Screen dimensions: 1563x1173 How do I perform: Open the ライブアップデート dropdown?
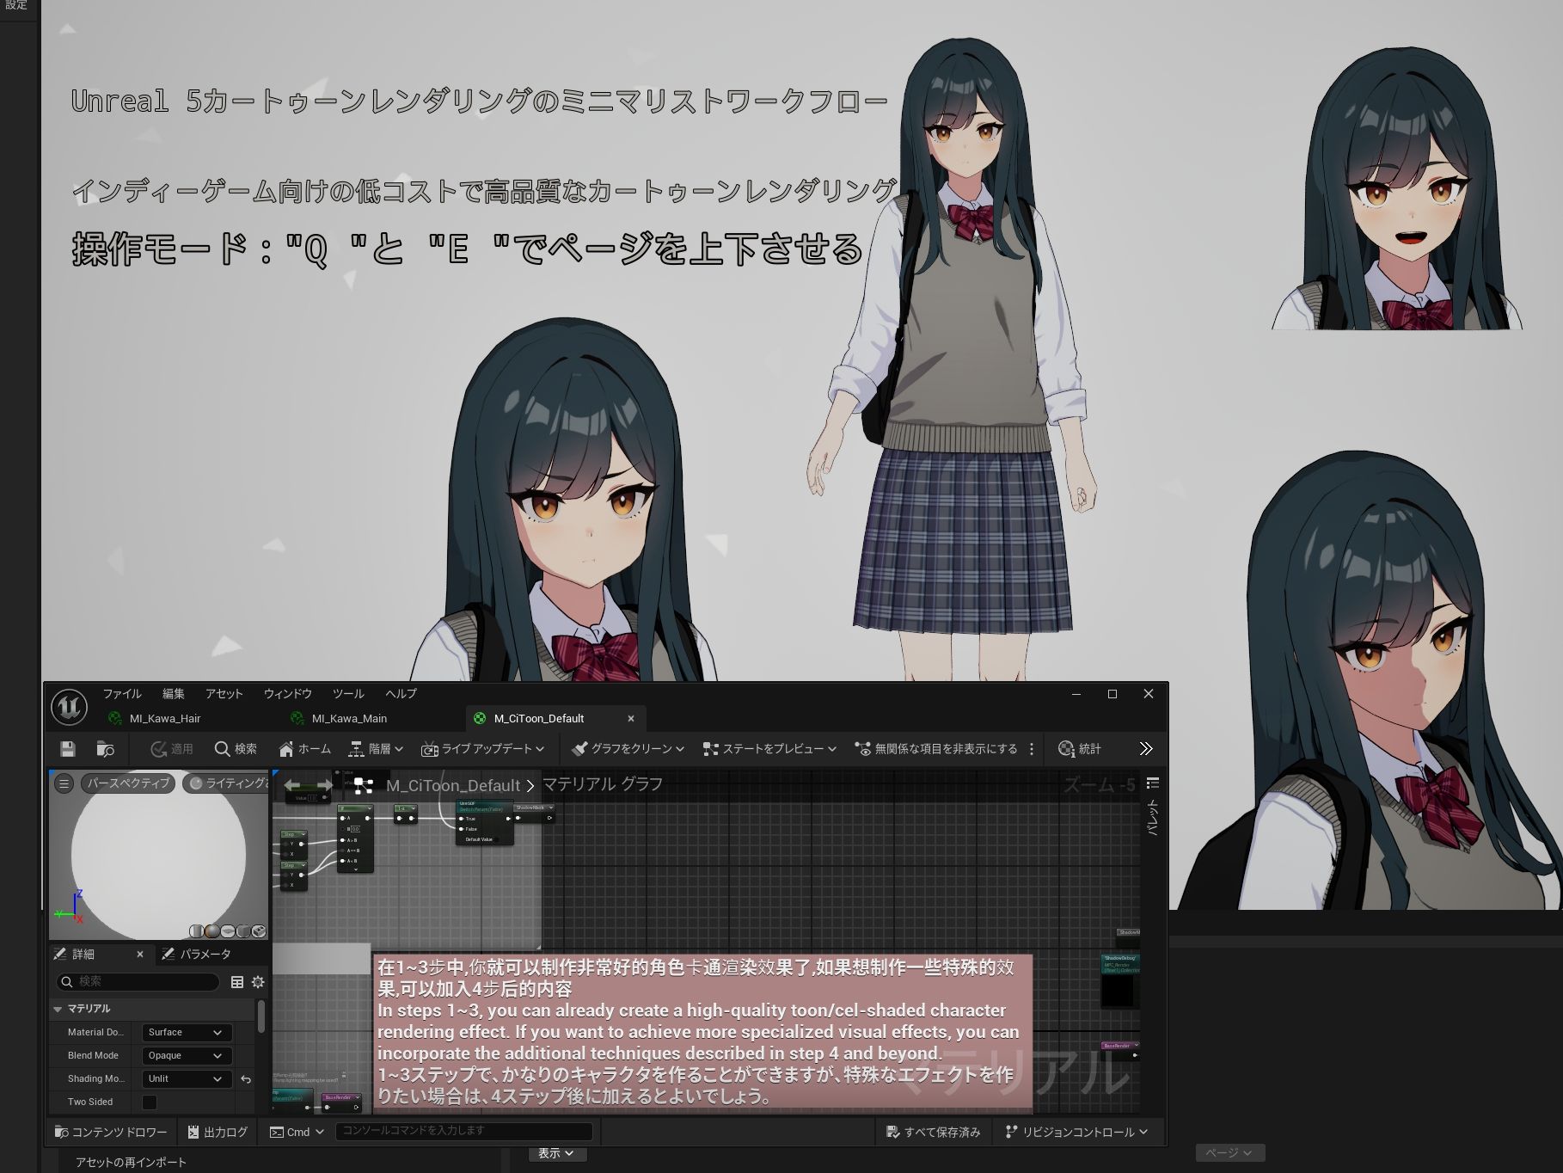click(x=483, y=749)
